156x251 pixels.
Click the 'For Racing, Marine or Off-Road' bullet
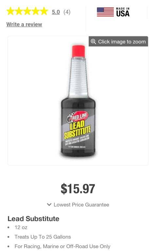point(62,246)
